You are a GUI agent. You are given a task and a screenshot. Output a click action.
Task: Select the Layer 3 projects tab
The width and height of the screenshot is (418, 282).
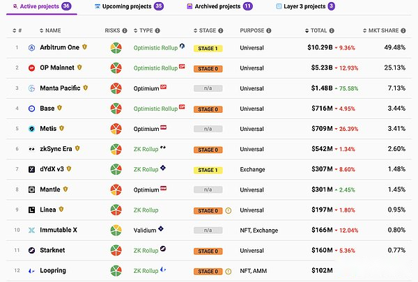pyautogui.click(x=306, y=6)
